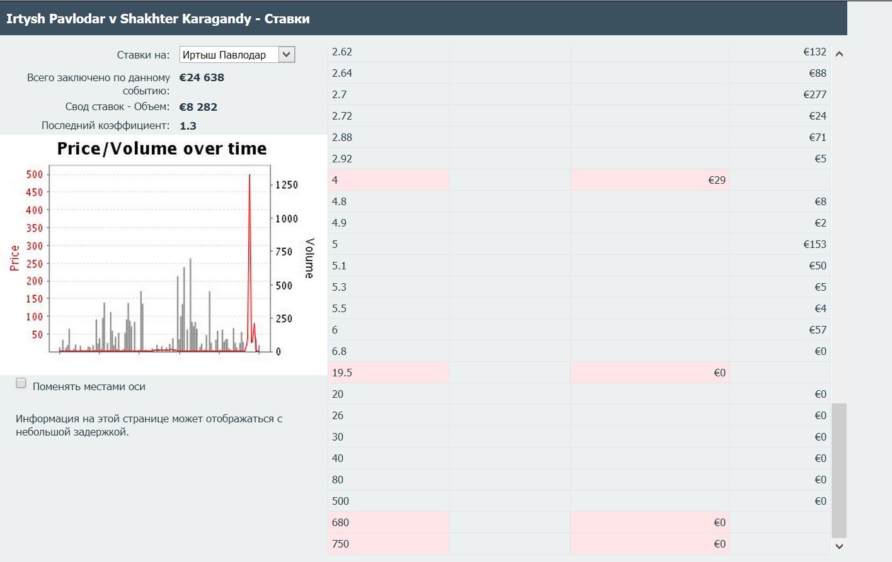
Task: Click the label Свод ставок - Объем
Action: 117,107
